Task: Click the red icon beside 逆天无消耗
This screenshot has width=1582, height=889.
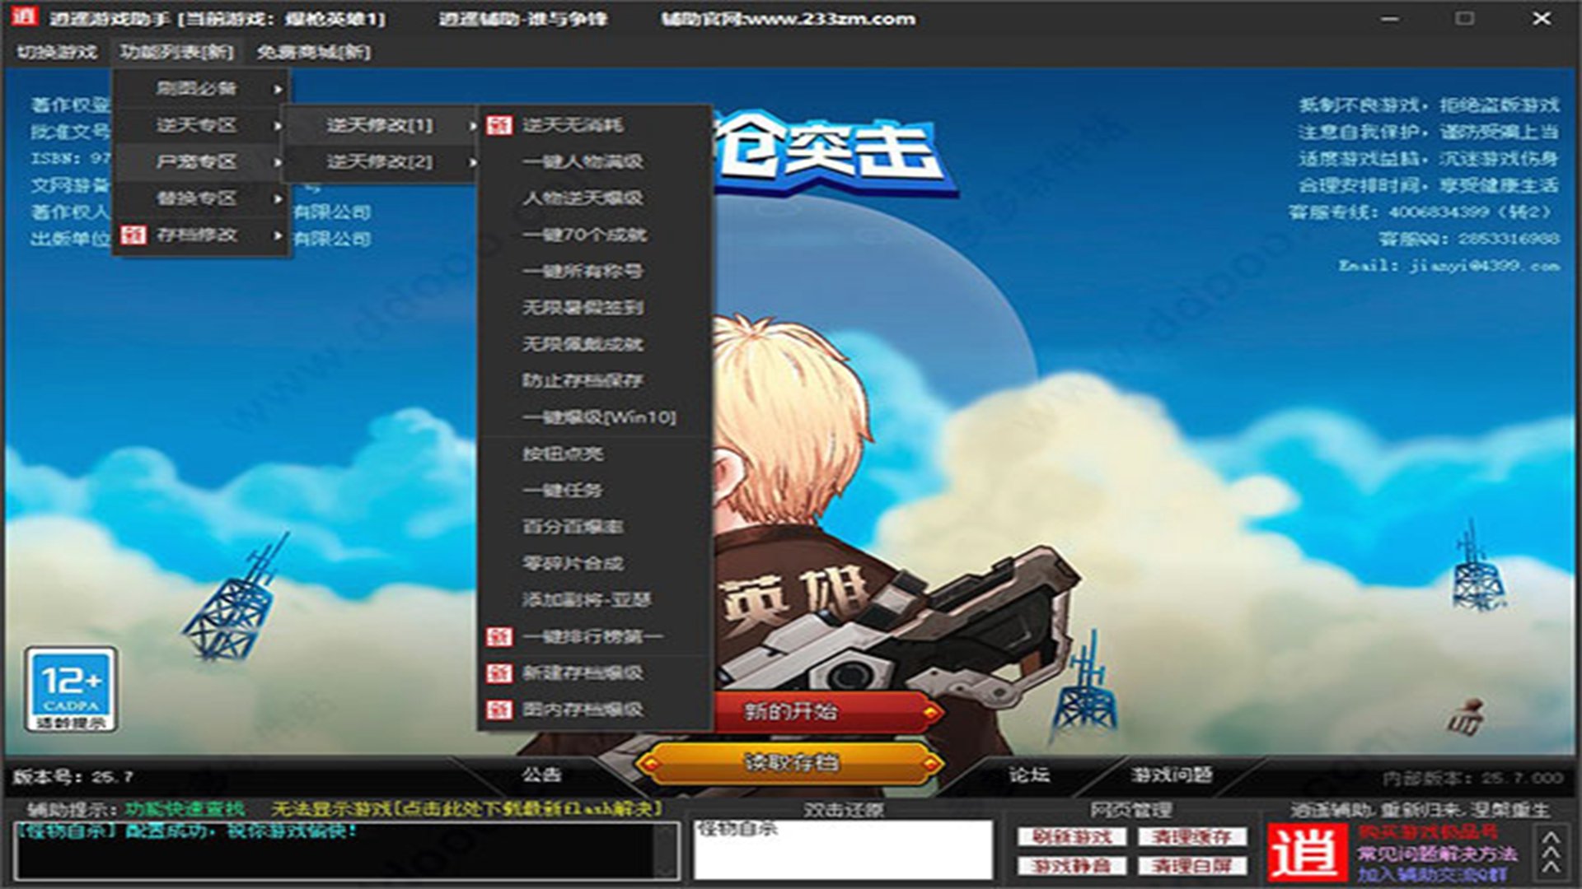Action: tap(498, 125)
